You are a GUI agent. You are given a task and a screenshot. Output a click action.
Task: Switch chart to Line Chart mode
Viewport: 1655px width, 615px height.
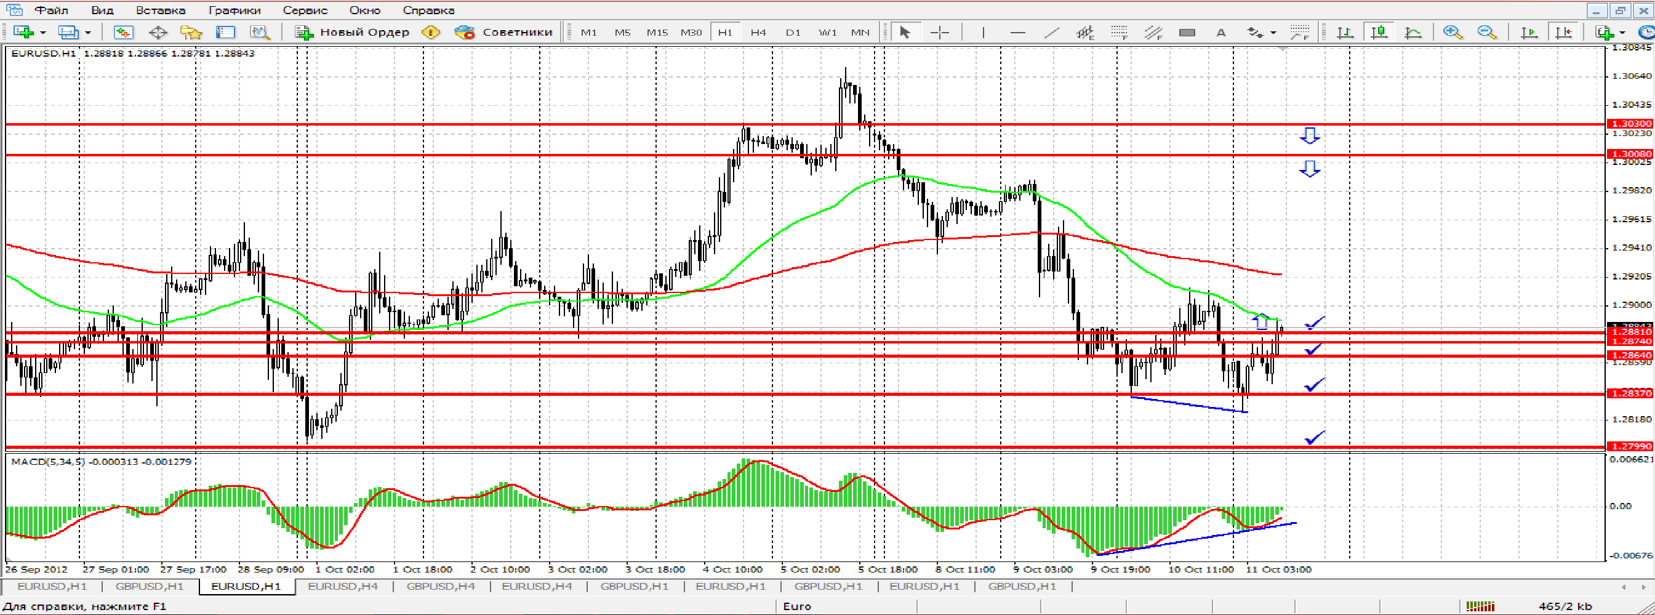click(x=1413, y=32)
